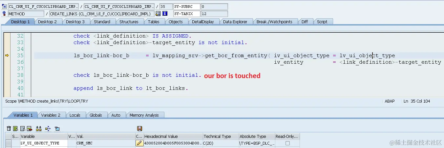The height and width of the screenshot is (148, 444).
Task: Click the SY-TABIX value field showing 12
Action: coord(214,14)
